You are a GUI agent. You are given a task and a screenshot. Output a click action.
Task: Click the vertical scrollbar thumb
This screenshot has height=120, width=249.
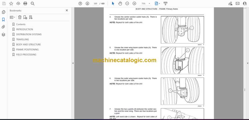[x=245, y=90]
